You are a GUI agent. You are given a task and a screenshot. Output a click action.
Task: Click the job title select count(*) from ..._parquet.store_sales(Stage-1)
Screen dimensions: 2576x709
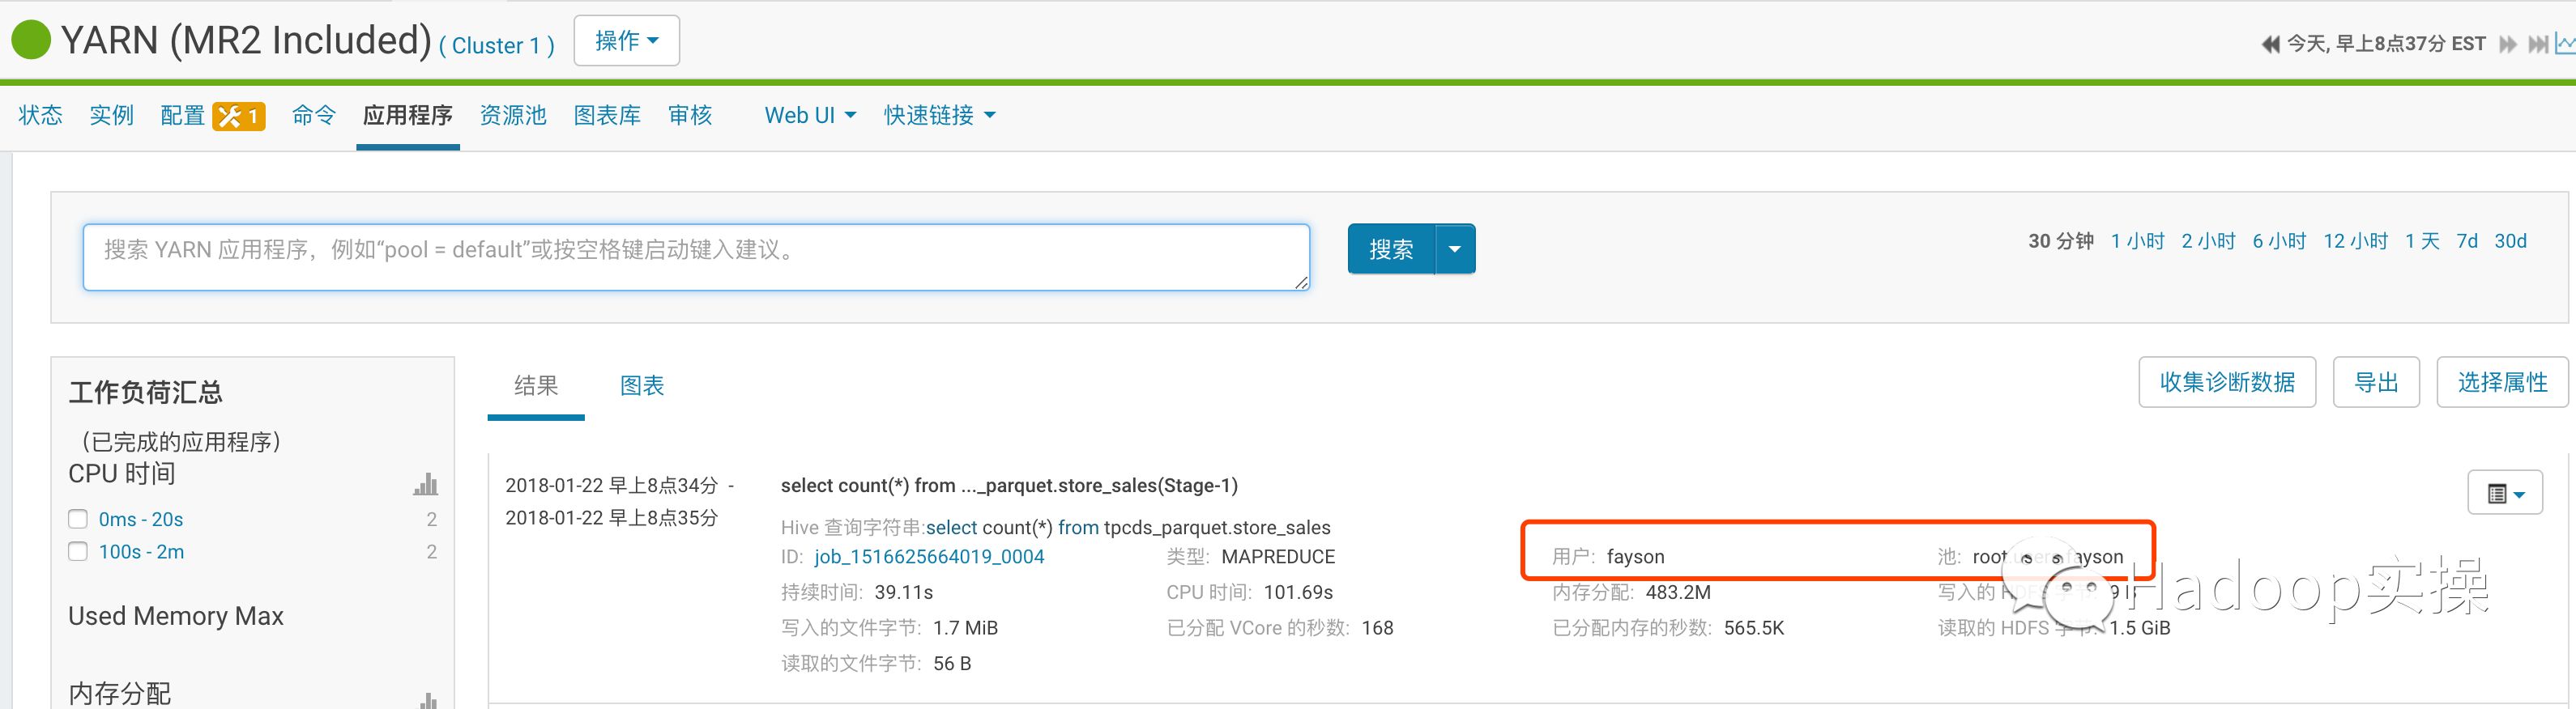(1009, 486)
